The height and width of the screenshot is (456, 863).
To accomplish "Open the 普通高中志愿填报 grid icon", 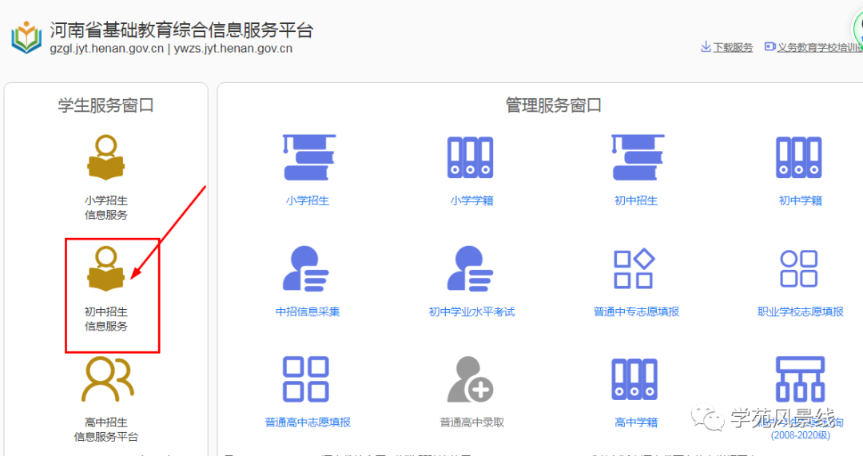I will point(306,379).
